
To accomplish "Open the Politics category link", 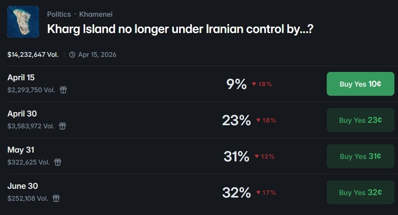I will tap(59, 14).
